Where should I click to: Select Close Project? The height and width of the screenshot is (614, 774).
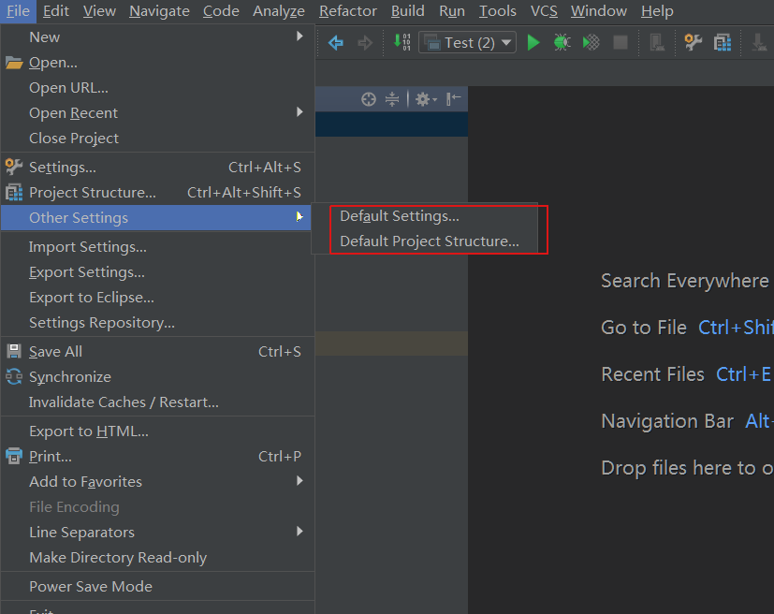pyautogui.click(x=157, y=139)
